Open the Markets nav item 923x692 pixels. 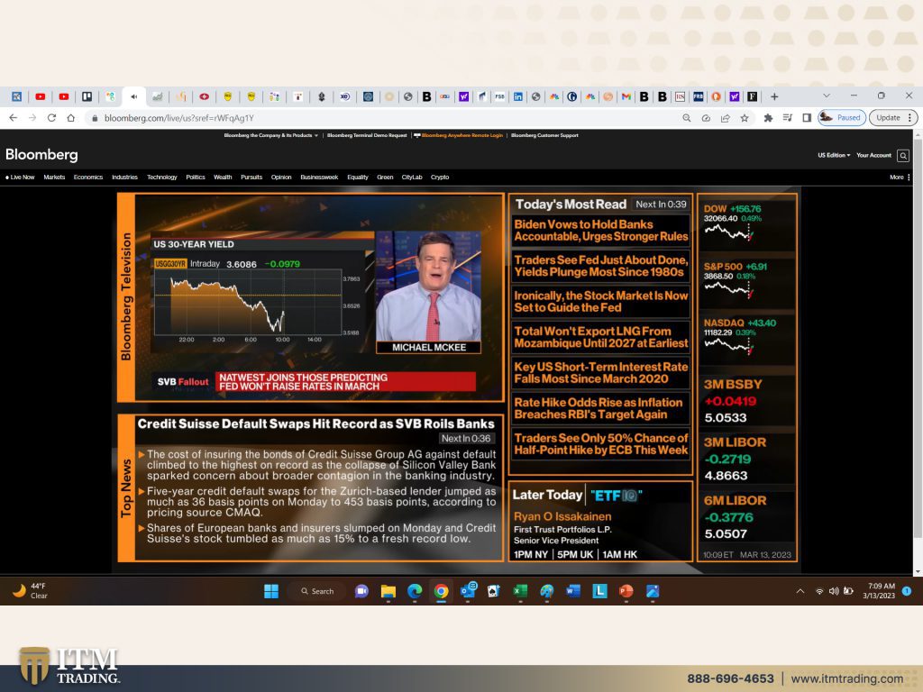point(54,178)
